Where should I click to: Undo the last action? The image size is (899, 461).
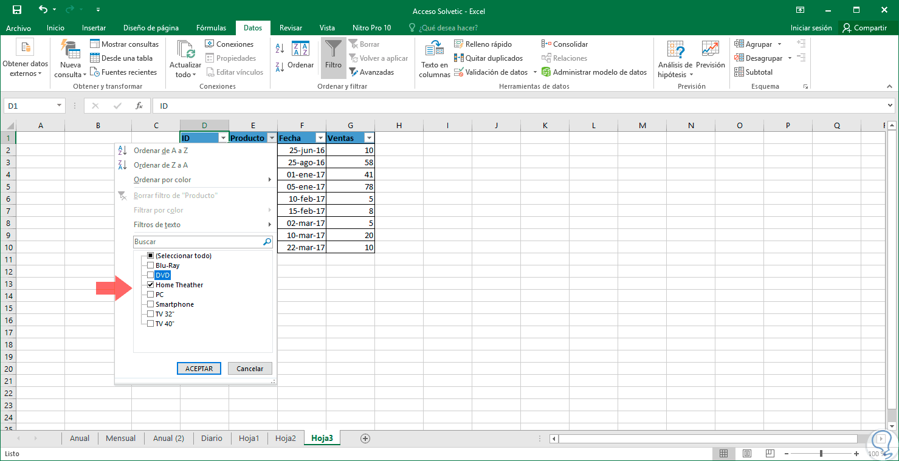[x=43, y=10]
